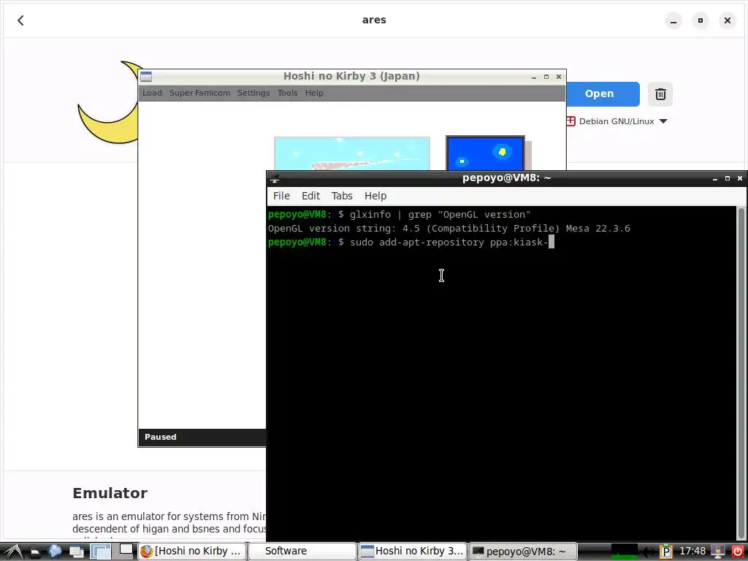
Task: Open the terminal's Help menu
Action: [x=375, y=196]
